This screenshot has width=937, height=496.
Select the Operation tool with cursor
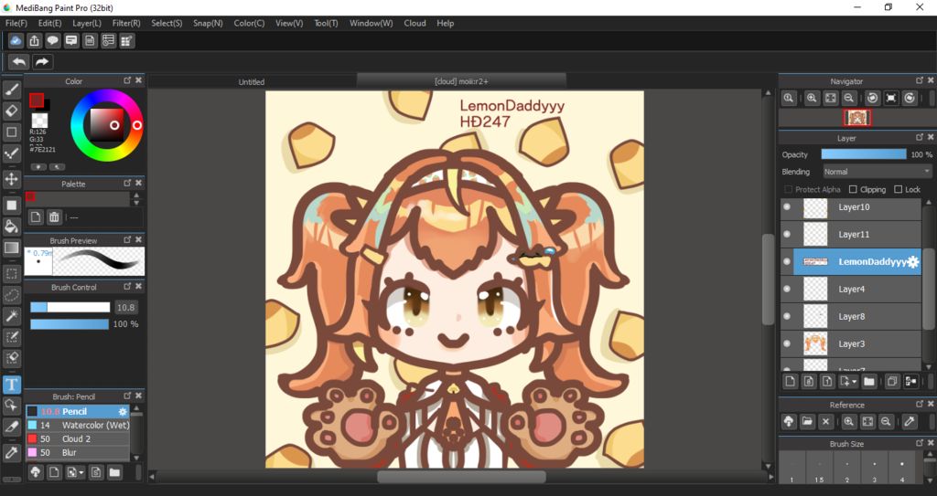tap(11, 406)
